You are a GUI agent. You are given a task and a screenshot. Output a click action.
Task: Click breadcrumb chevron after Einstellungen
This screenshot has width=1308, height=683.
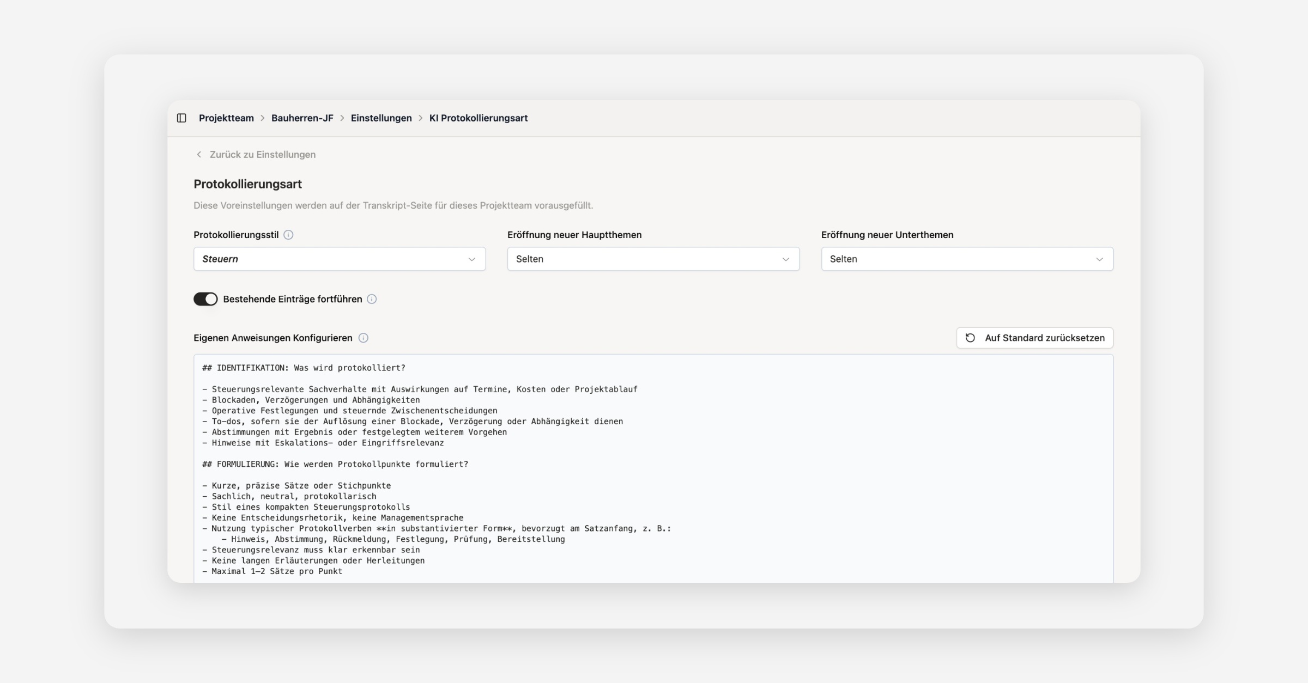click(421, 118)
